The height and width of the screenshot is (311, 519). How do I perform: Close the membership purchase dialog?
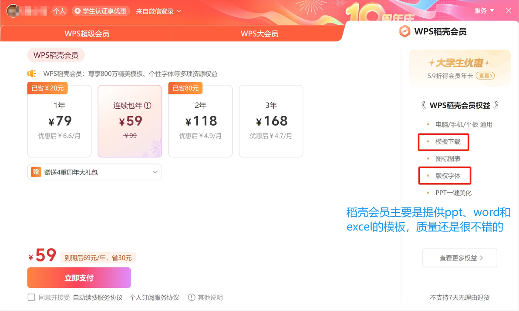pos(509,10)
